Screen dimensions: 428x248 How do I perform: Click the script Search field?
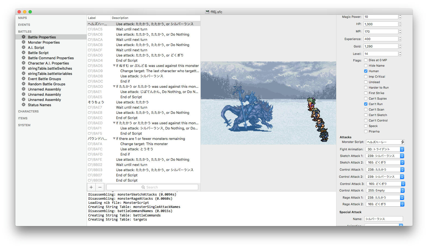(x=152, y=187)
